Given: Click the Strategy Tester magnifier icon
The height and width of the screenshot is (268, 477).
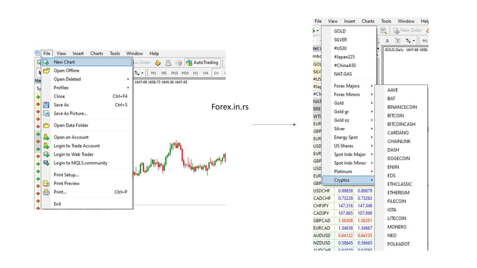Looking at the screenshot, I should point(384,30).
